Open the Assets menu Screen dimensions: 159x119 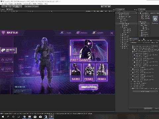click(x=11, y=4)
